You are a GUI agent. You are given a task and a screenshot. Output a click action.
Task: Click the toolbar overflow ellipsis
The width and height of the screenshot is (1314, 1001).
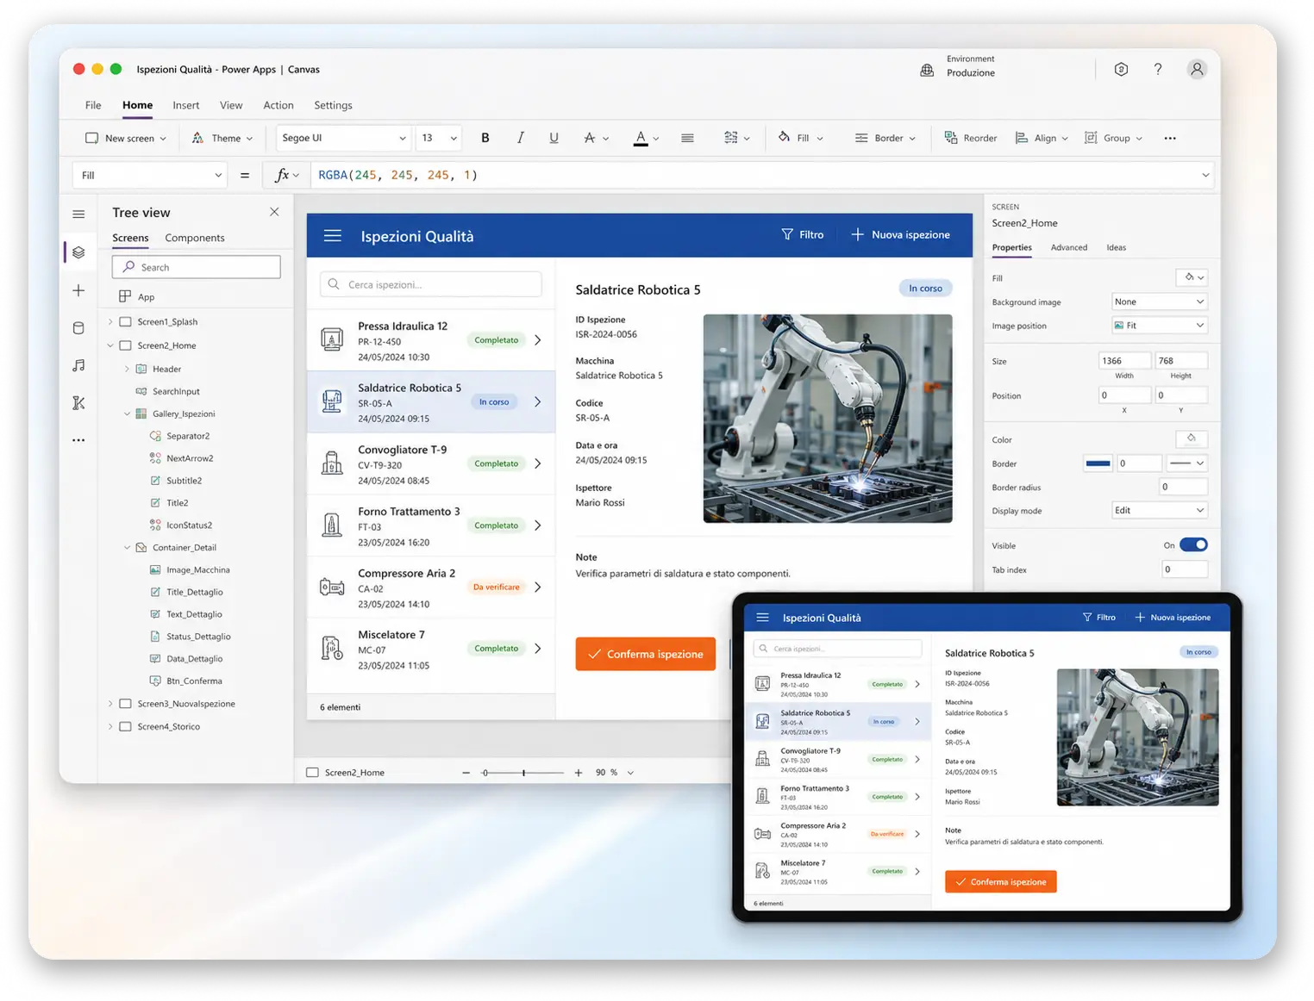coord(1170,138)
